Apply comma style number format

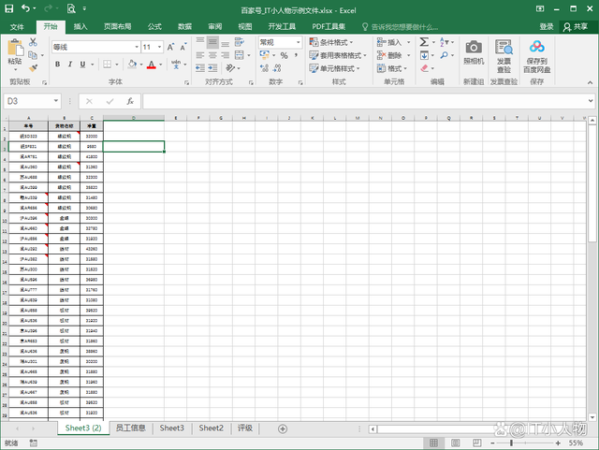pos(296,55)
